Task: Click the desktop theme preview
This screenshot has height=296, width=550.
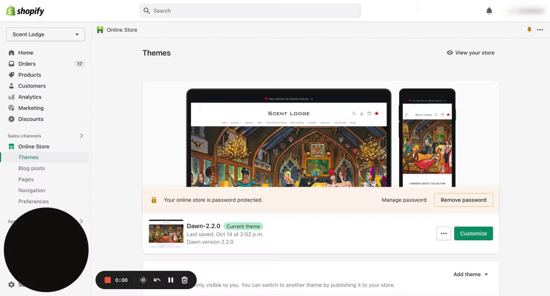Action: [x=289, y=138]
